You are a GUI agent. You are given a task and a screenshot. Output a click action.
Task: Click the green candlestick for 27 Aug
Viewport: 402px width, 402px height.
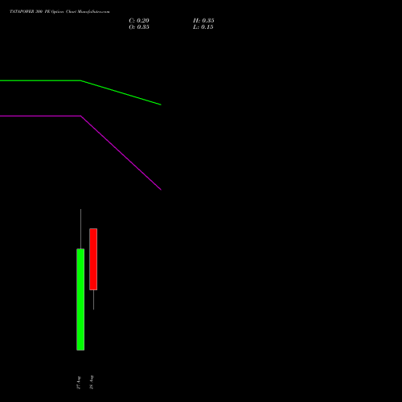tap(80, 299)
